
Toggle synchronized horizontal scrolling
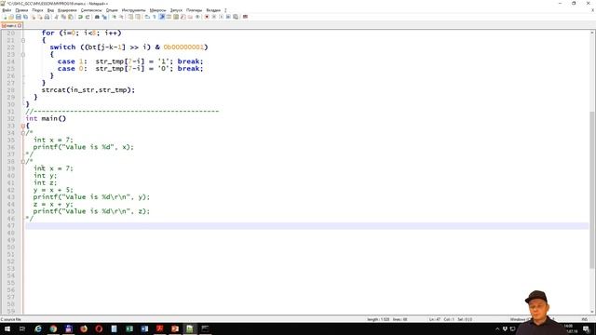tap(138, 17)
